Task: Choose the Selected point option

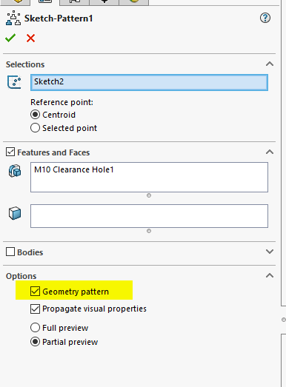Action: click(x=35, y=128)
